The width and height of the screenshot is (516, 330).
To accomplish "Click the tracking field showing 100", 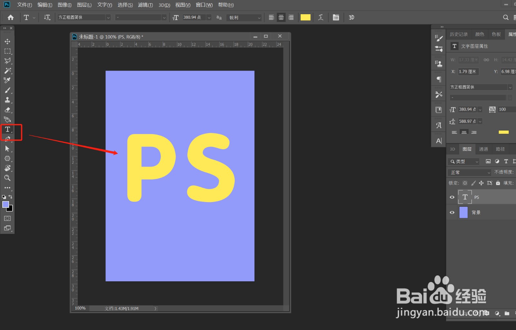I will (x=507, y=110).
